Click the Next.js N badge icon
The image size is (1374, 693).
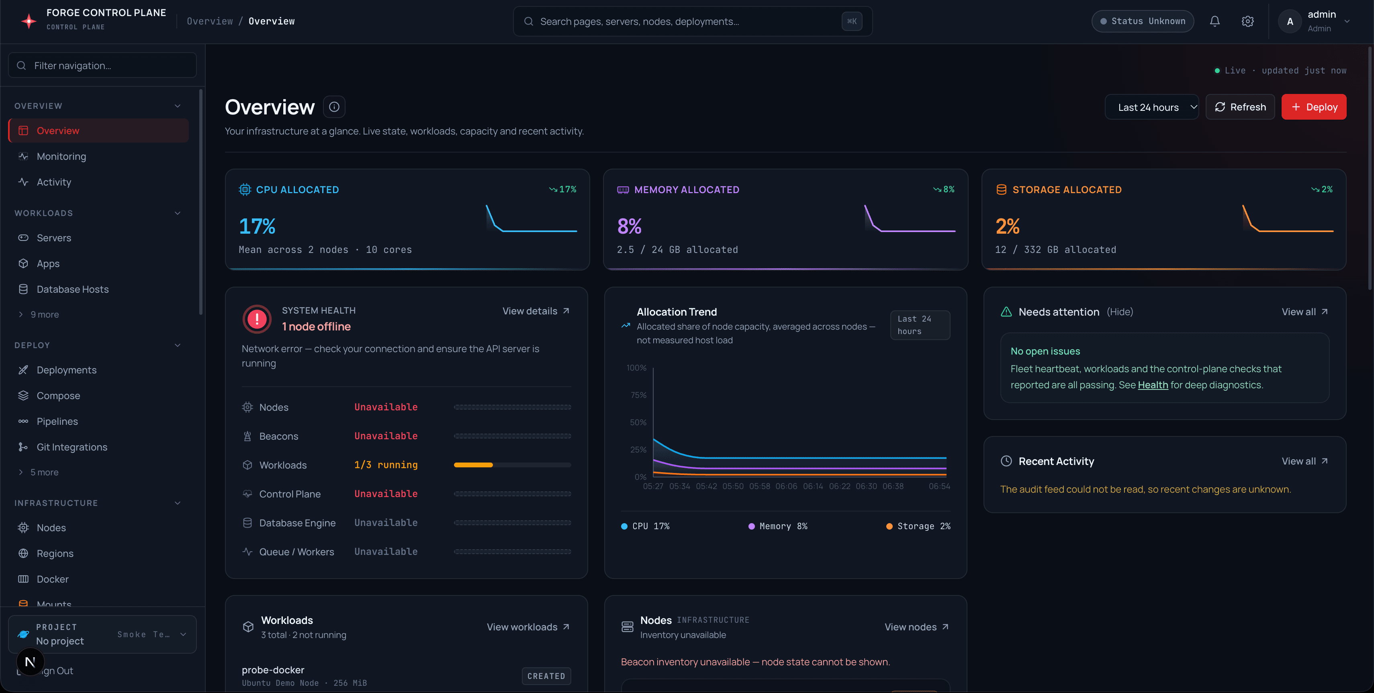pos(30,662)
